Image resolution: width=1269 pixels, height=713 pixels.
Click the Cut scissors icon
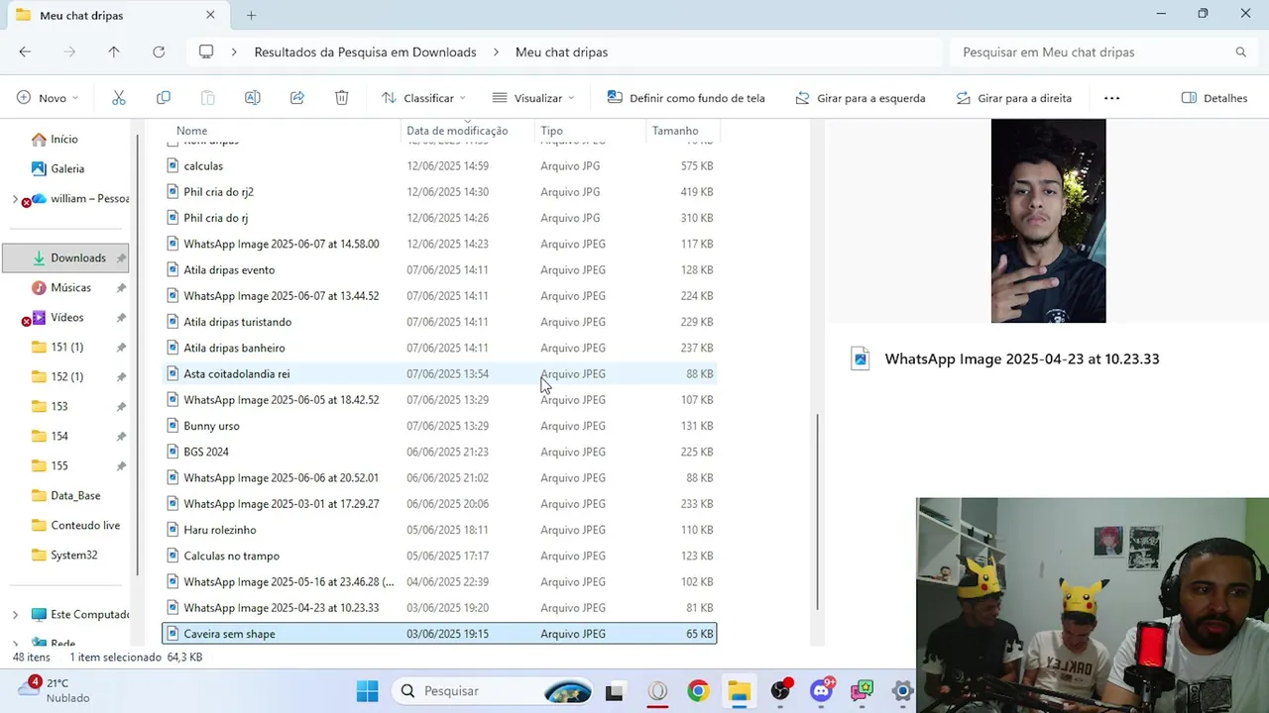coord(119,98)
